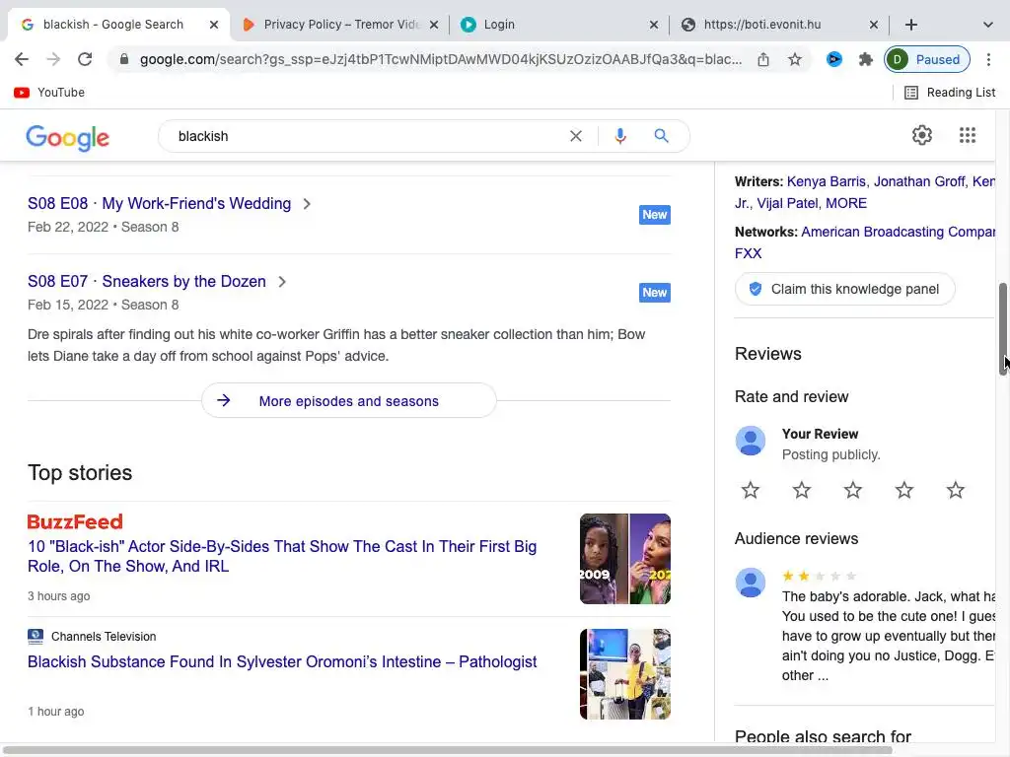This screenshot has width=1010, height=757.
Task: Click More episodes and seasons
Action: click(x=349, y=401)
